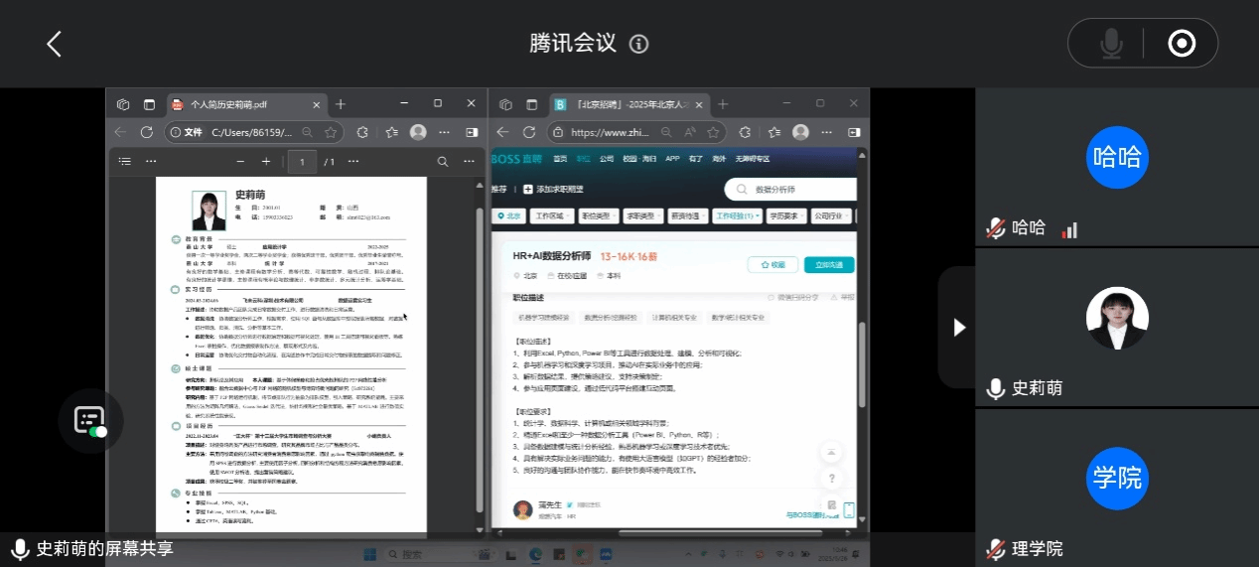The width and height of the screenshot is (1259, 567).
Task: Click the PDF zoom in plus icon
Action: tap(266, 161)
